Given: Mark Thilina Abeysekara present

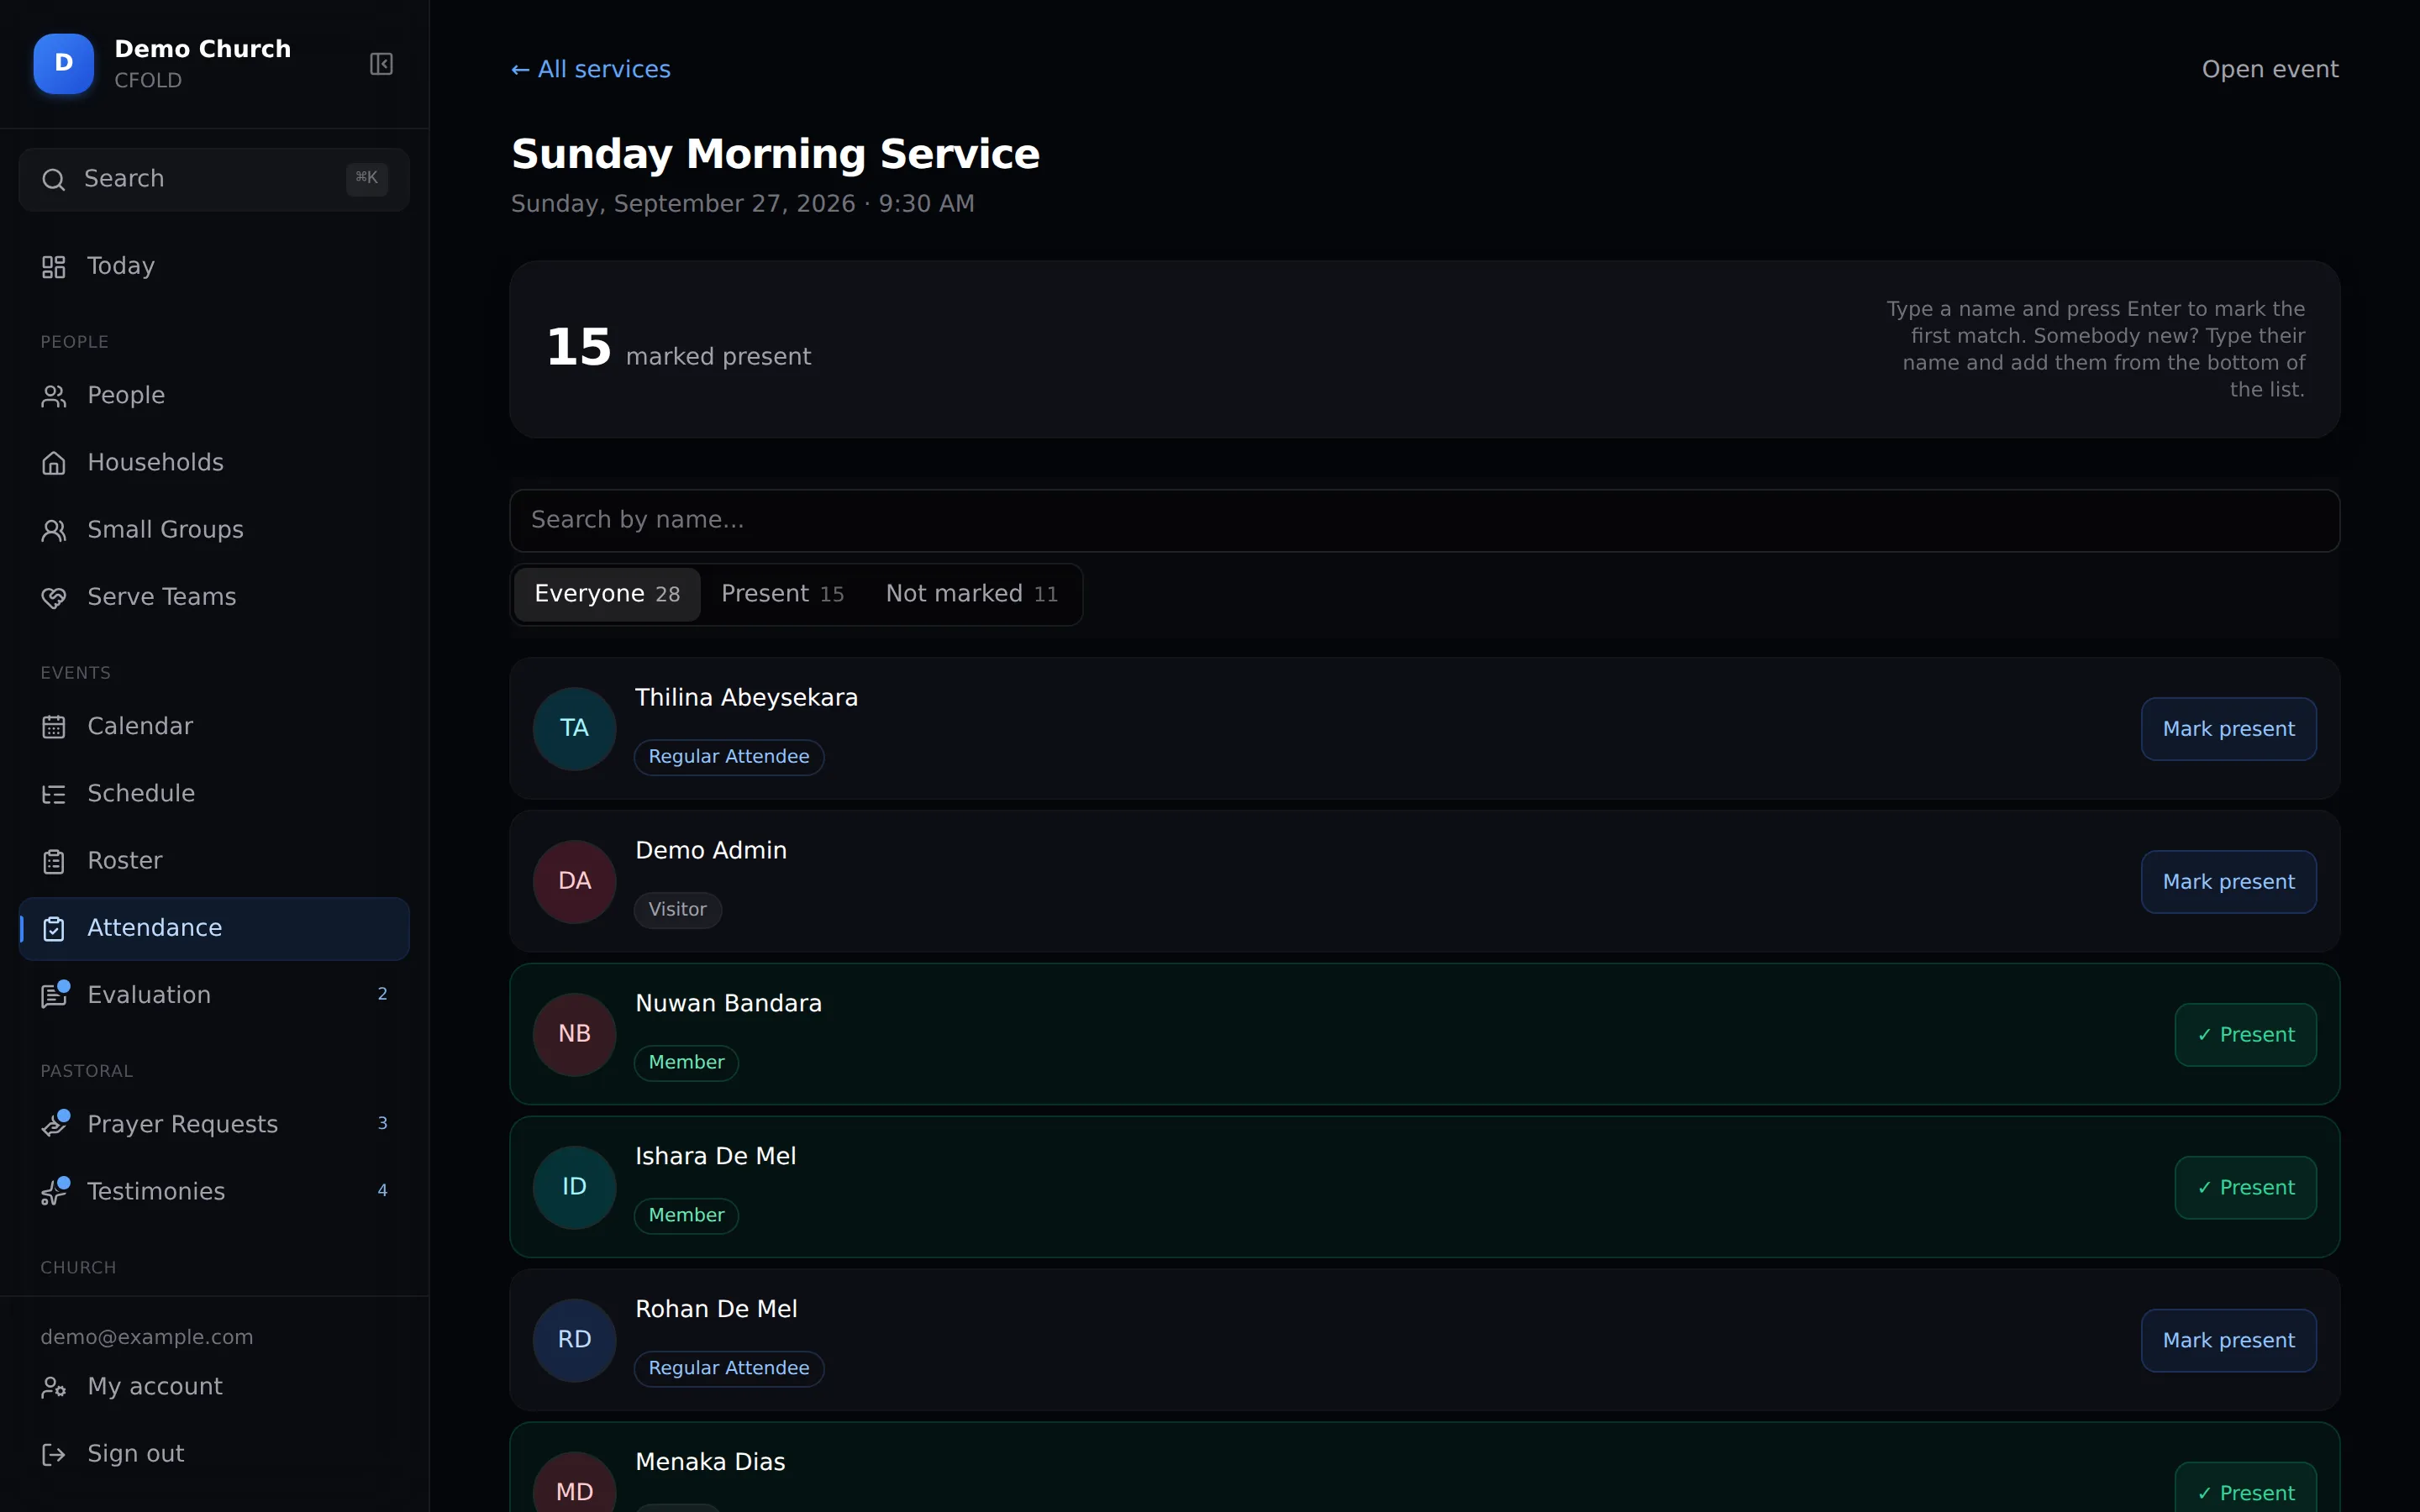Looking at the screenshot, I should click(x=2228, y=728).
